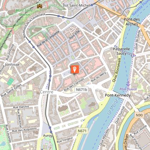
Task: Select the Pont des Arches label
Action: [132, 22]
